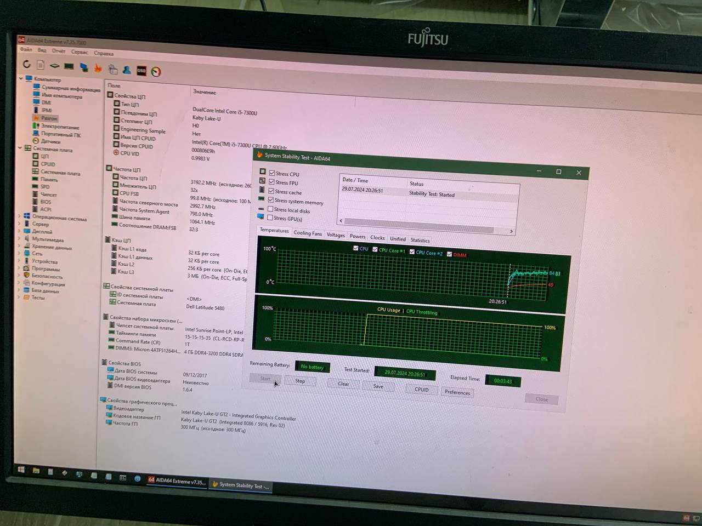Click the green memory module toolbar icon
702x526 pixels.
(69, 66)
